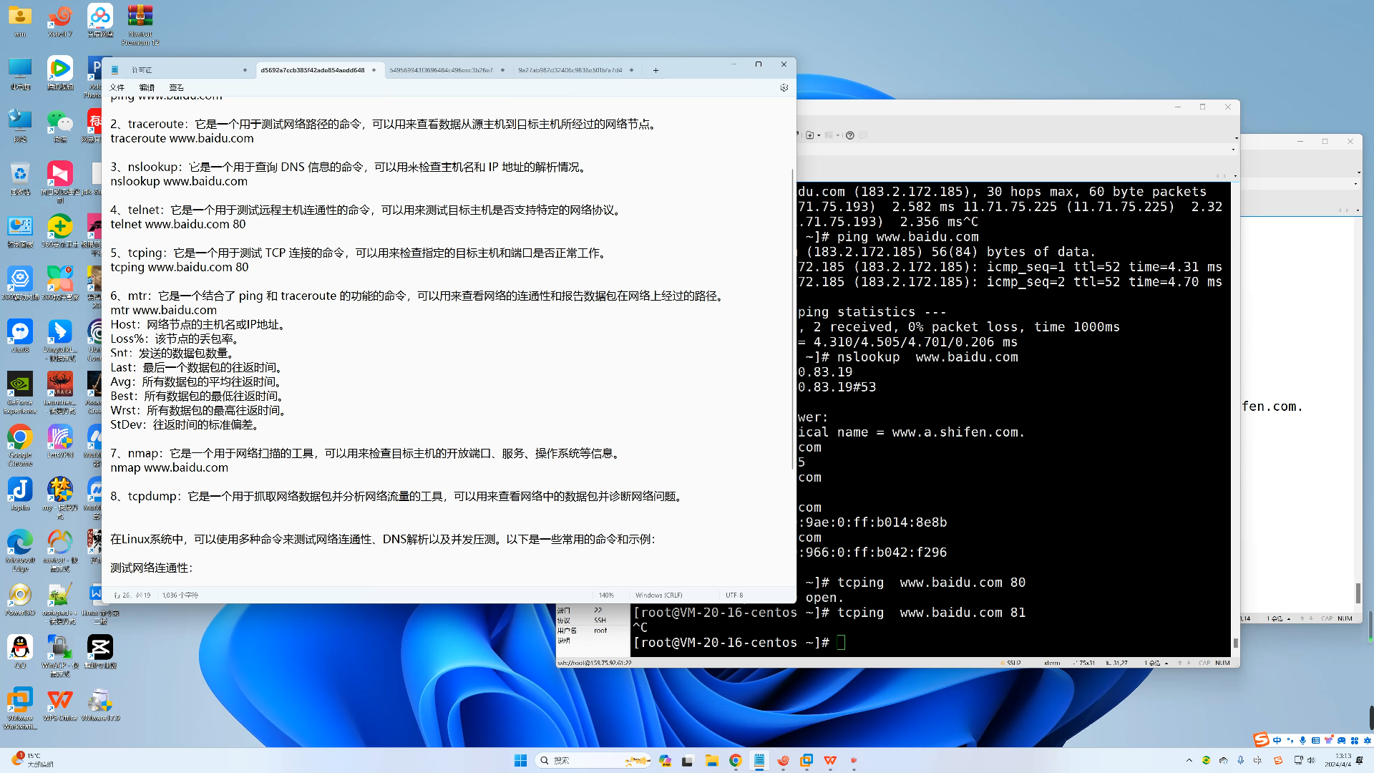Click help icon in Xshell toolbar

pos(849,135)
